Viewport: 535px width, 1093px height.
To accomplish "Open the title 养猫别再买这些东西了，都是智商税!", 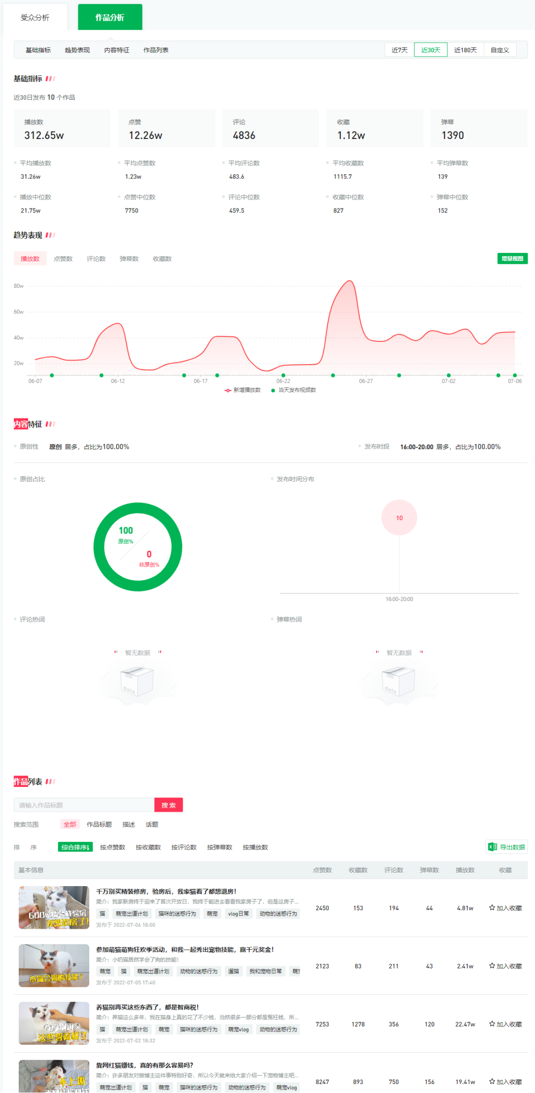I will 148,1007.
